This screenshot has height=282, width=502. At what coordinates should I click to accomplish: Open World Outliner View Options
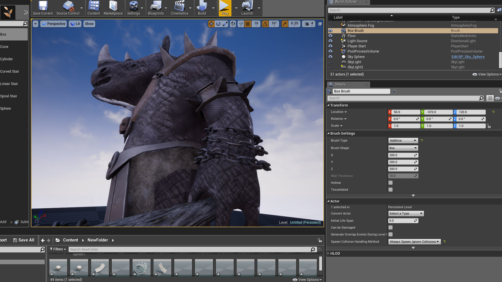click(x=487, y=74)
